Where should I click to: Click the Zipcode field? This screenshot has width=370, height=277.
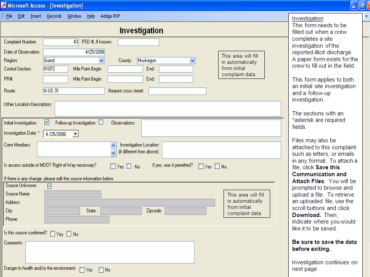pos(185,211)
